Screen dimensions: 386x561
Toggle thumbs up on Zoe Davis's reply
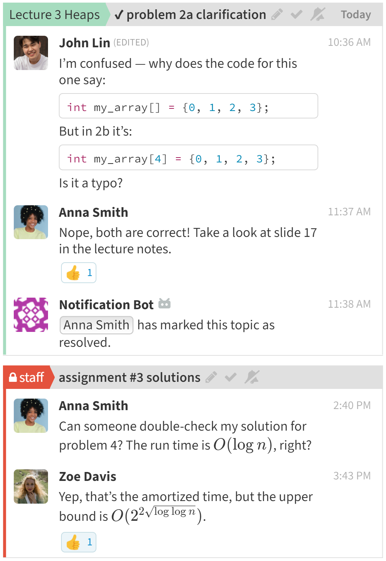[79, 542]
